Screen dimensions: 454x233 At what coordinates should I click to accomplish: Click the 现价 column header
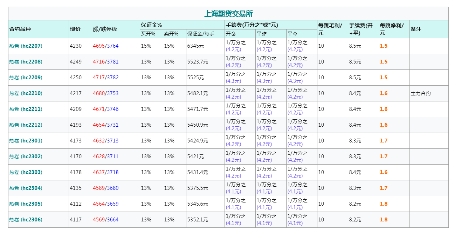tap(75, 29)
